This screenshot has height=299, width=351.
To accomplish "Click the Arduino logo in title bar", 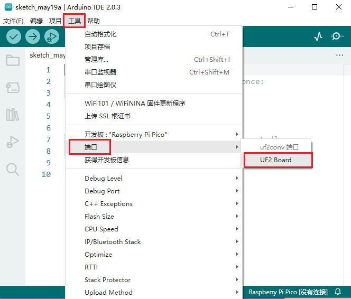I will point(8,7).
